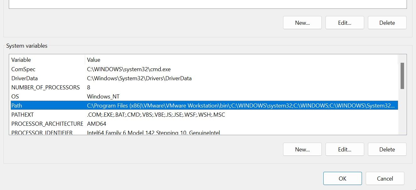Click the empty user variables list area

(x=207, y=4)
